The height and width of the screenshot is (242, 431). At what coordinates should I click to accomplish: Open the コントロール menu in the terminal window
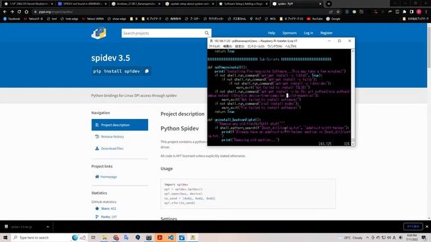(256, 46)
